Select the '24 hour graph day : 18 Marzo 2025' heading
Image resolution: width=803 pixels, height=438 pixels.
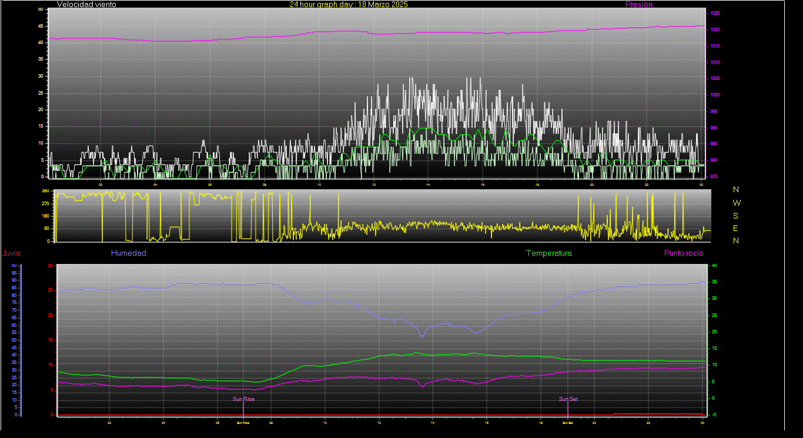coord(349,4)
